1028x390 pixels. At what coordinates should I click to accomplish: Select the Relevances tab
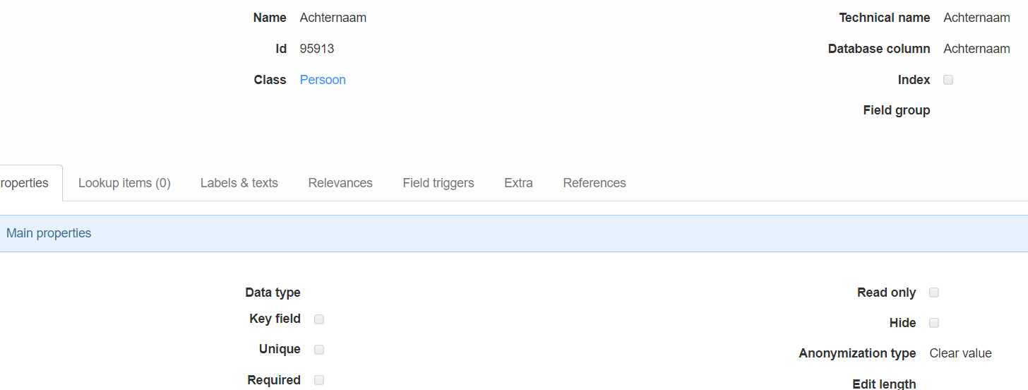pos(340,183)
